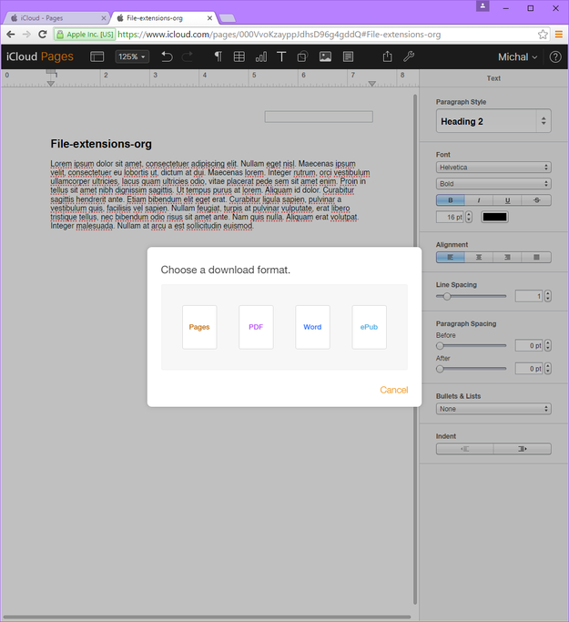
Task: Align text center
Action: point(479,257)
